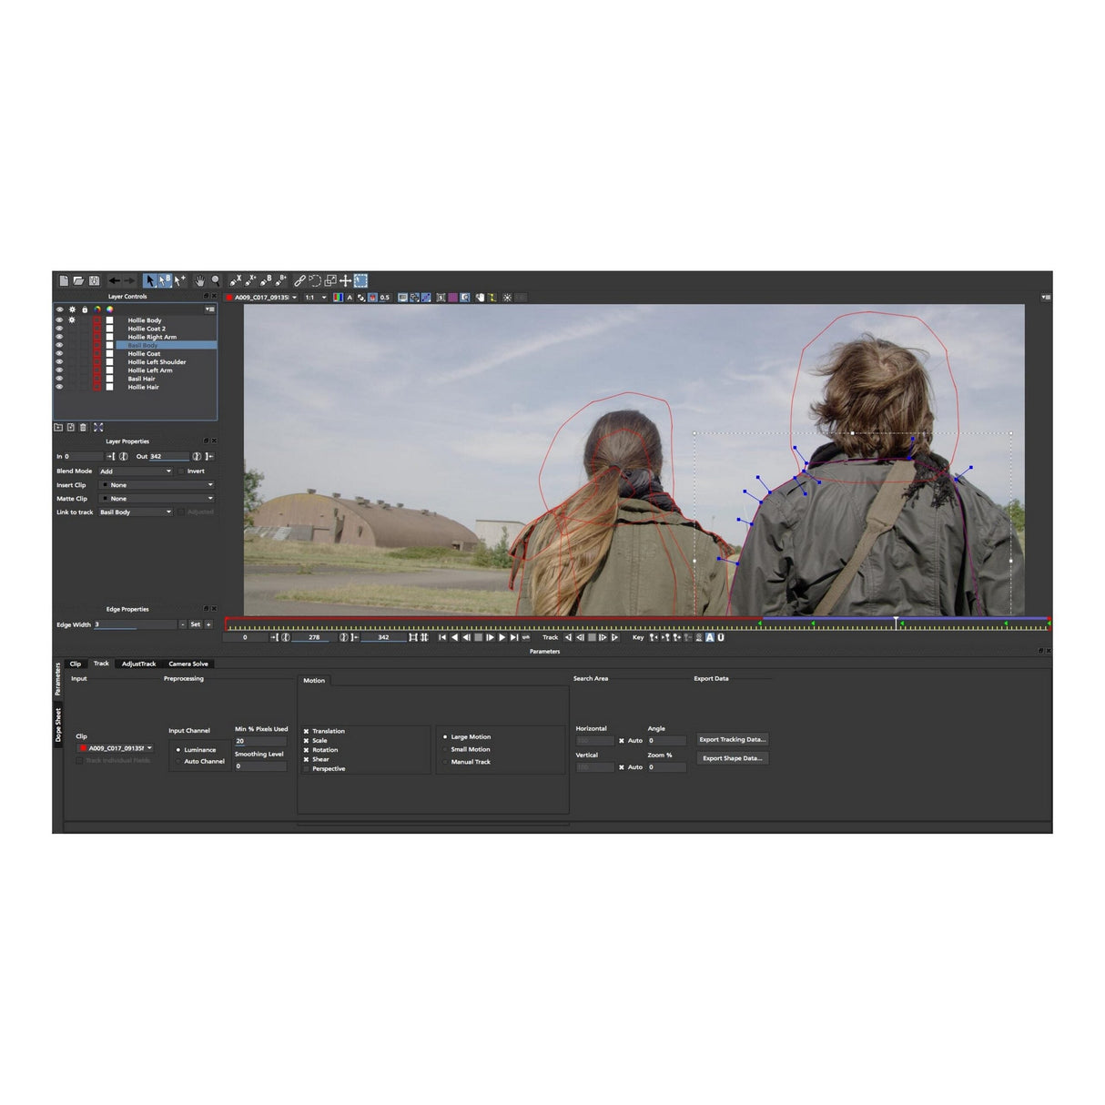Select the Pan hand tool

point(199,281)
